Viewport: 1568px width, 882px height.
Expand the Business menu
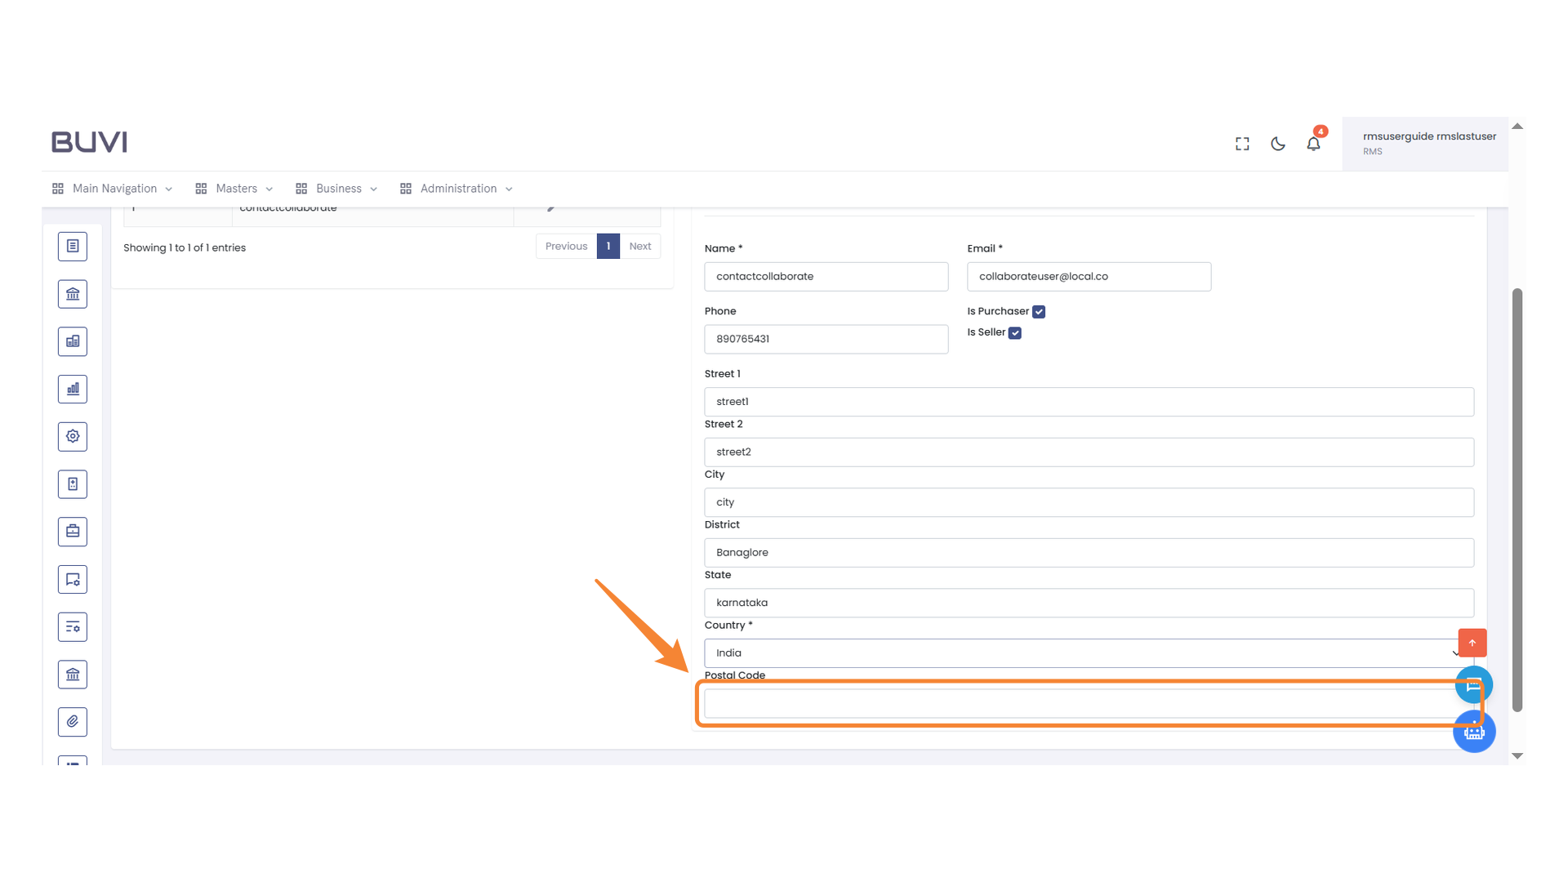336,188
